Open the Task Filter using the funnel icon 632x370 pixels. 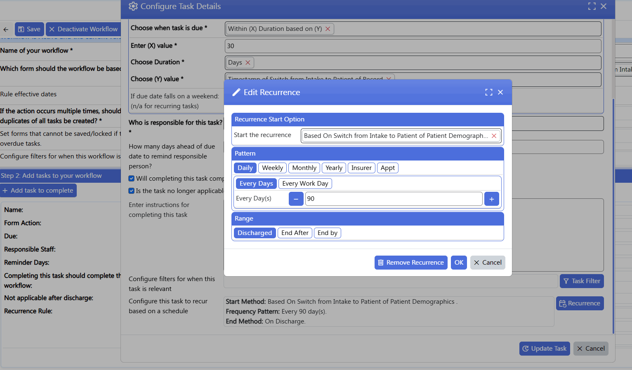[567, 281]
